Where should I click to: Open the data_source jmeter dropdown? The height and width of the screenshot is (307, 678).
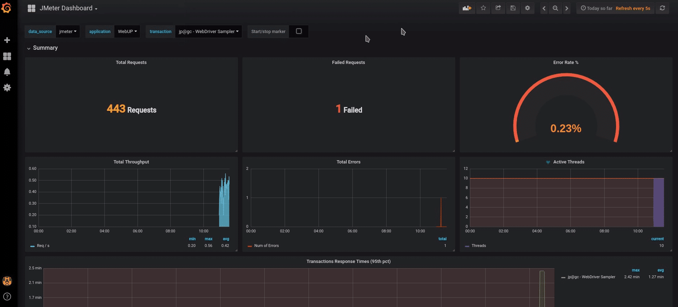tap(68, 31)
